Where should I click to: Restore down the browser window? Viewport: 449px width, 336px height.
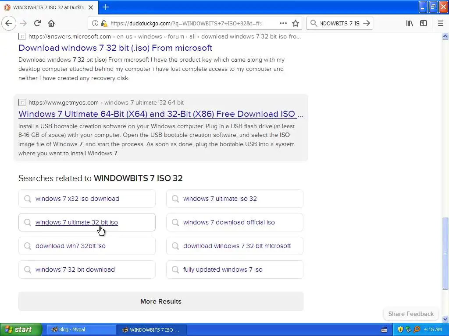433,7
